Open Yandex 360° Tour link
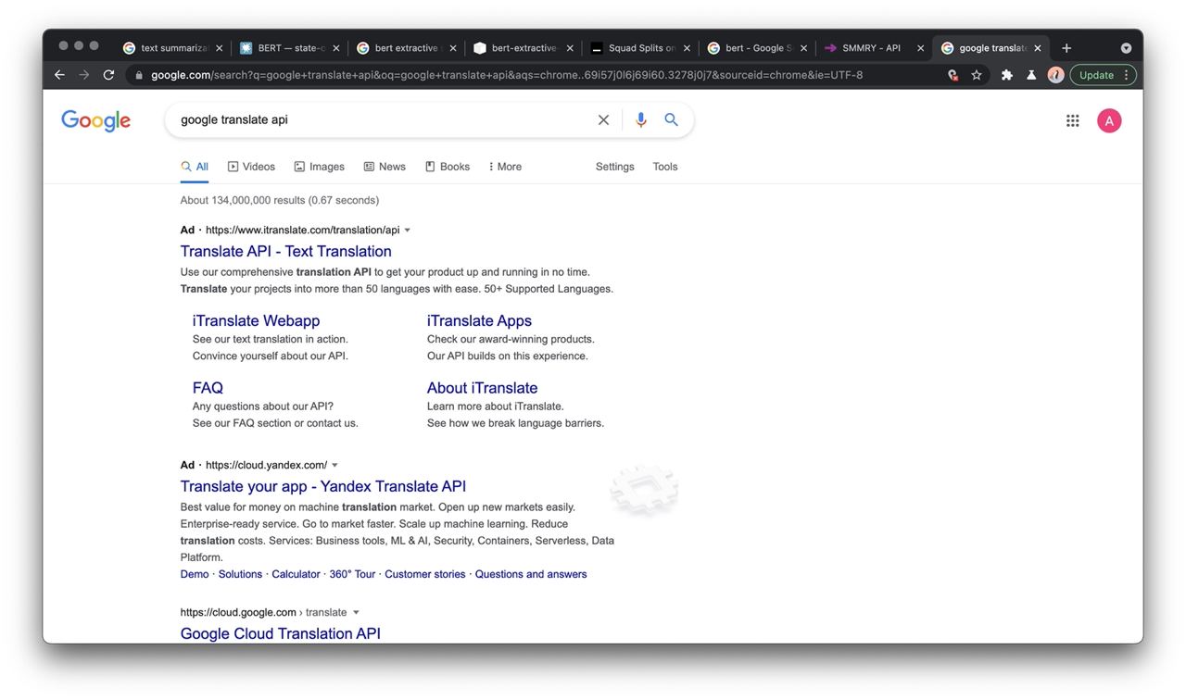 click(x=352, y=574)
